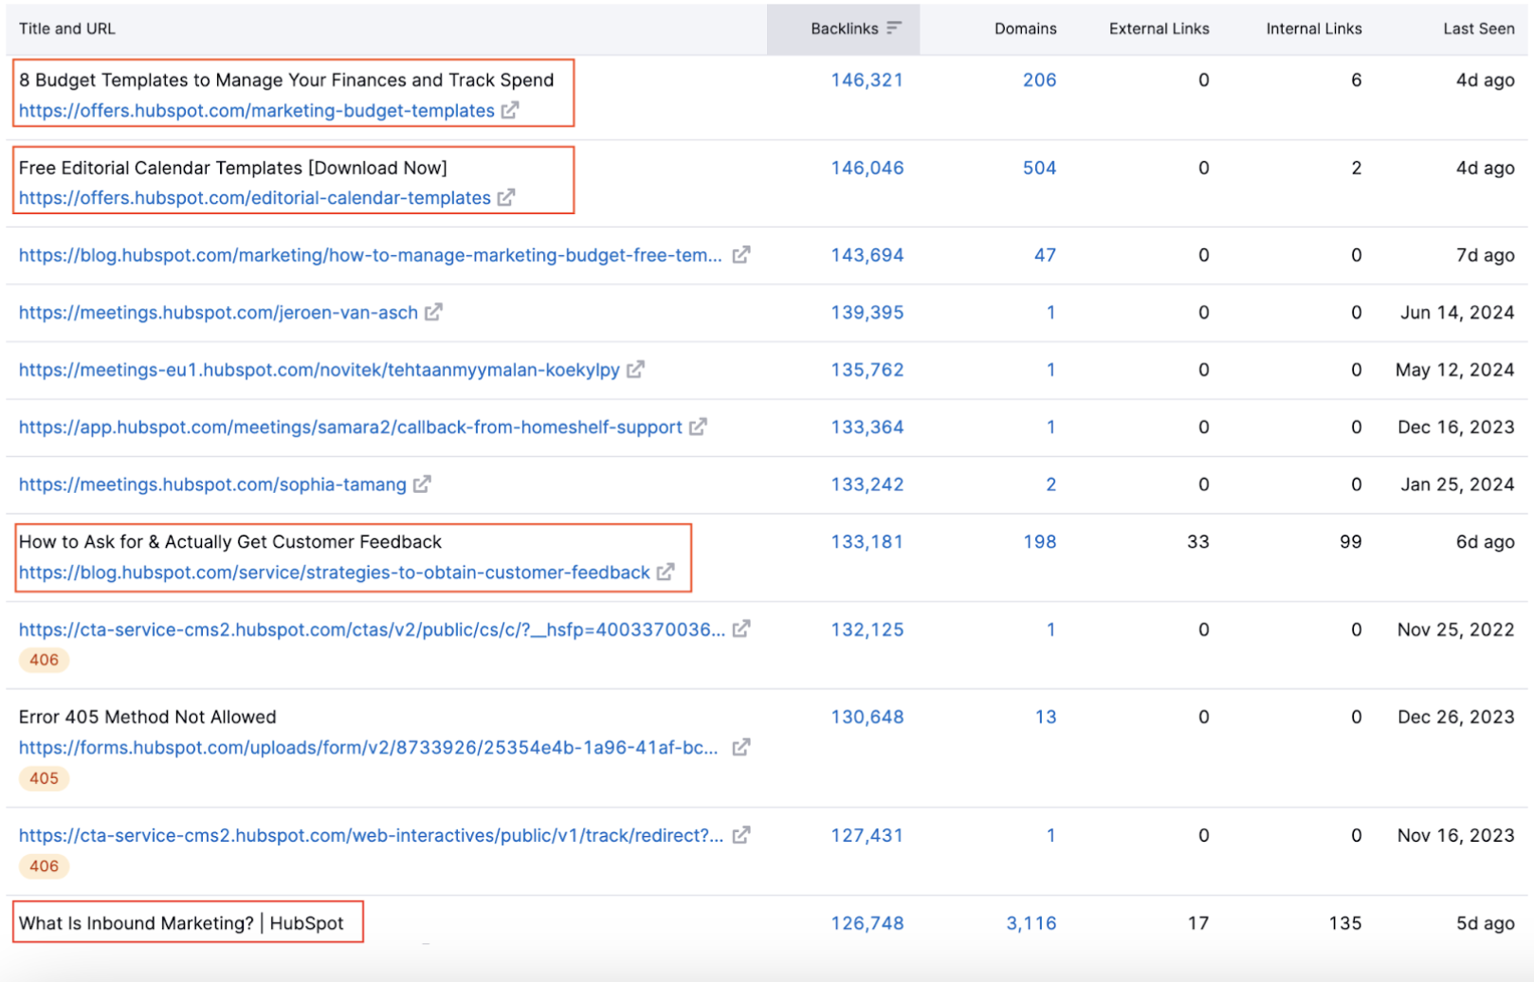Image resolution: width=1534 pixels, height=982 pixels.
Task: Click backlinks count 133,364
Action: coord(867,427)
